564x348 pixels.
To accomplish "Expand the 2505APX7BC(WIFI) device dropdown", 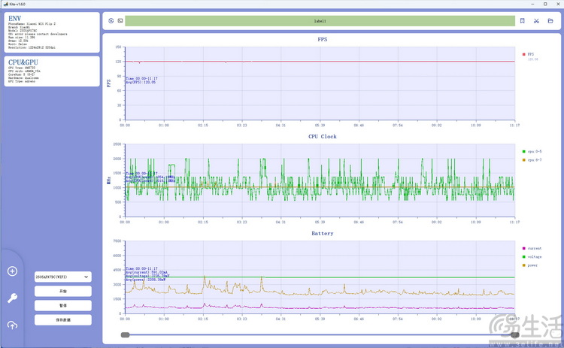I will tap(63, 277).
